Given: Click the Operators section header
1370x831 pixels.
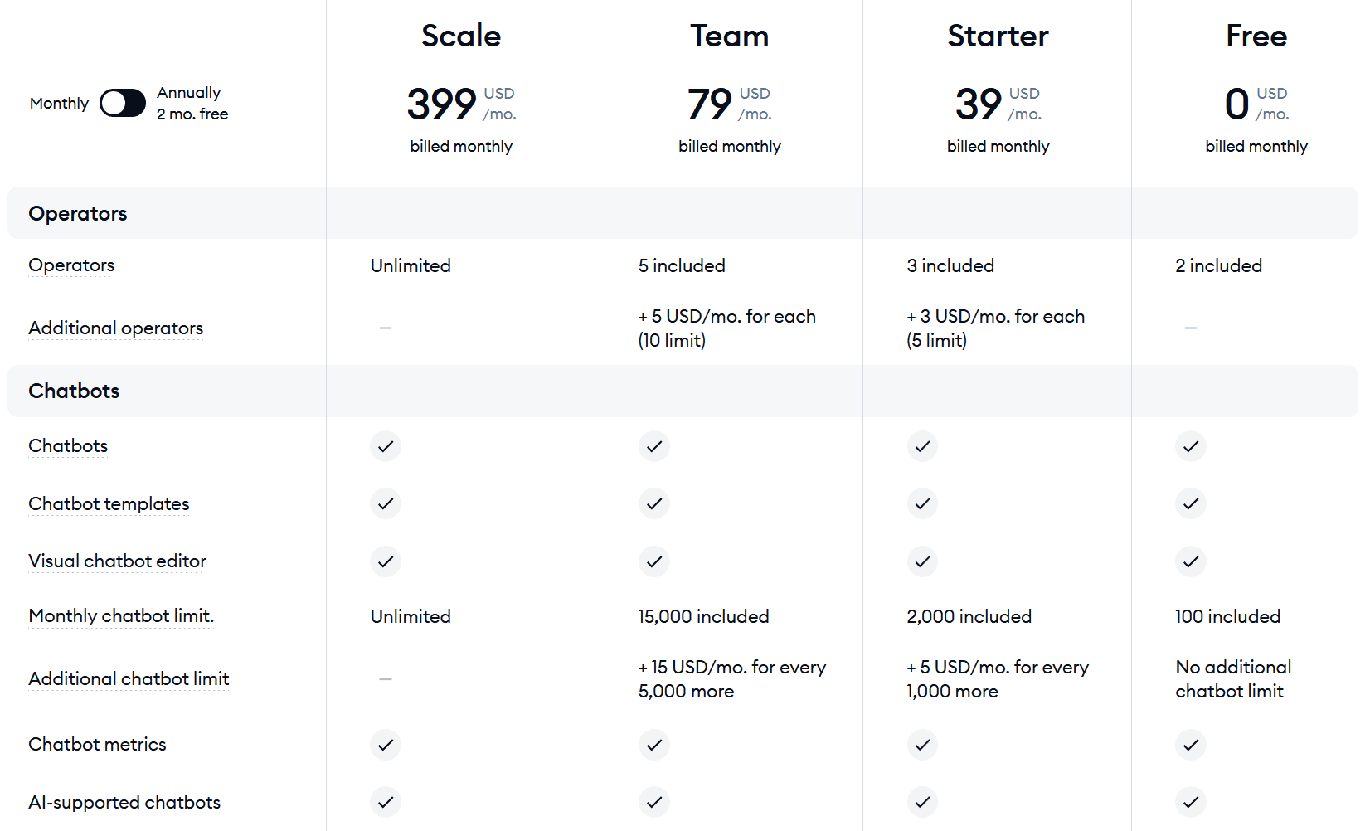Looking at the screenshot, I should [78, 213].
